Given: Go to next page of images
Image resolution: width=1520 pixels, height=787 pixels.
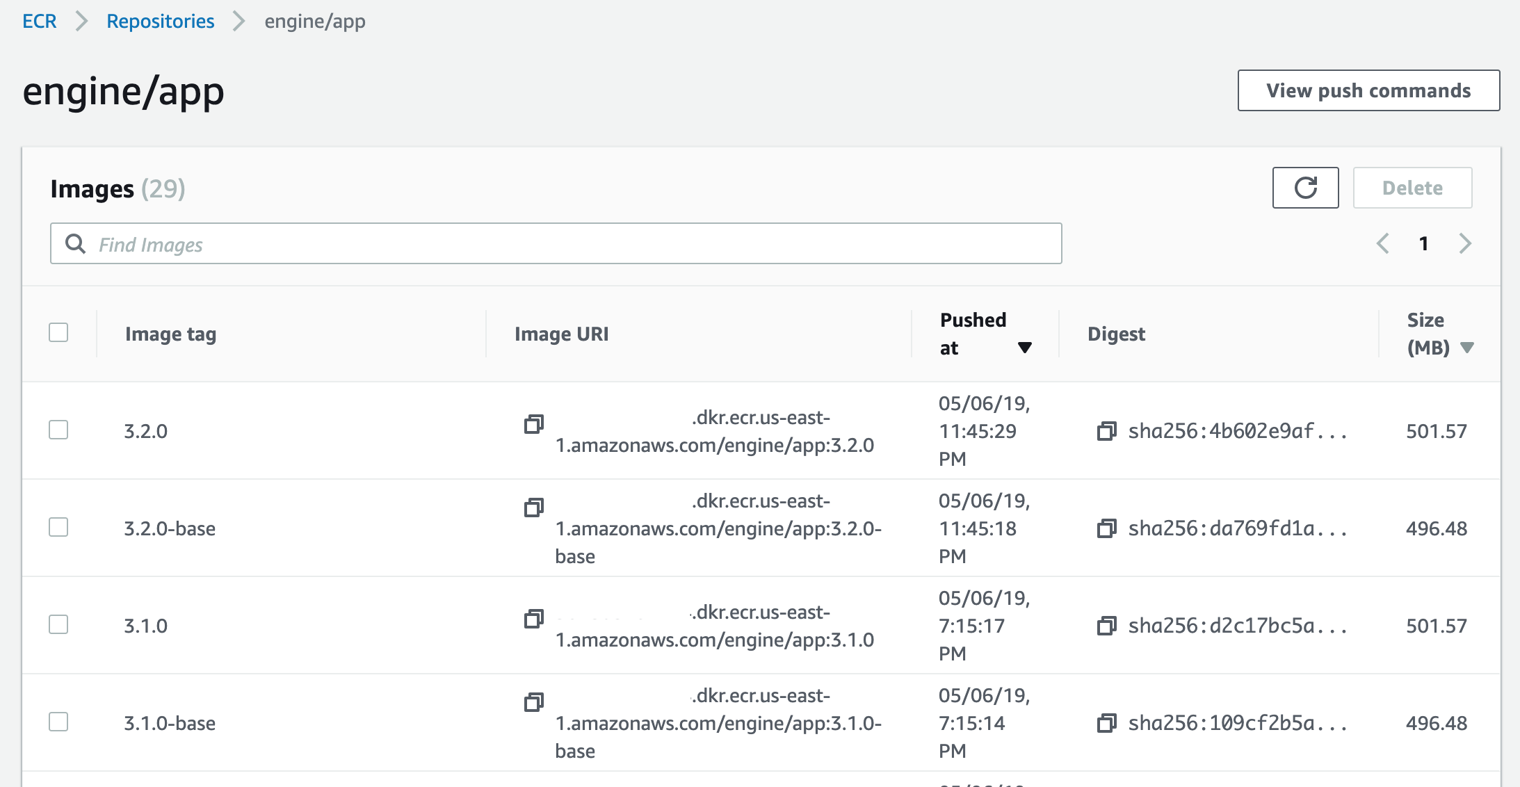Looking at the screenshot, I should 1465,243.
